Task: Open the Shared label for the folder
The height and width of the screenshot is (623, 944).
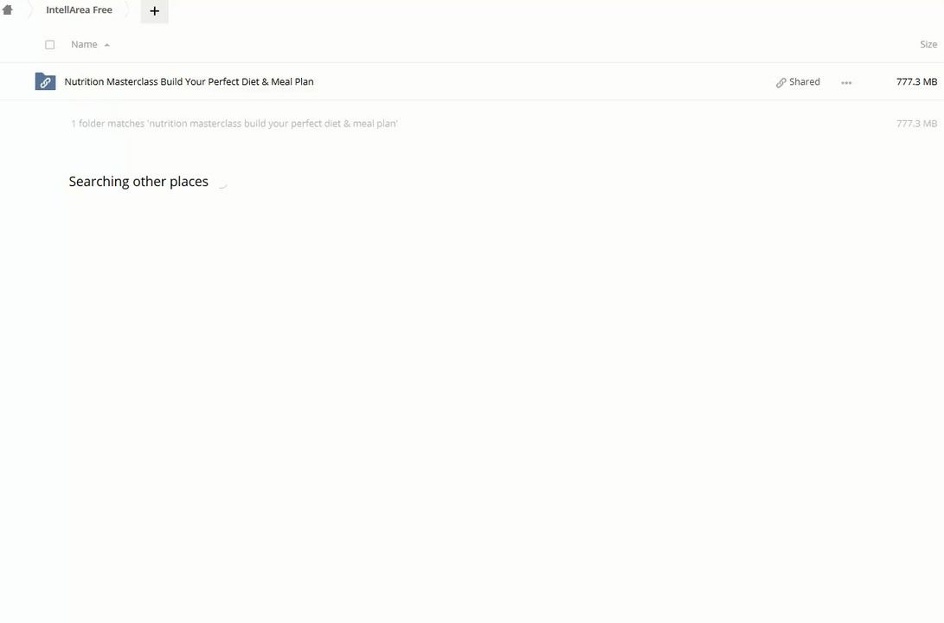Action: coord(804,81)
